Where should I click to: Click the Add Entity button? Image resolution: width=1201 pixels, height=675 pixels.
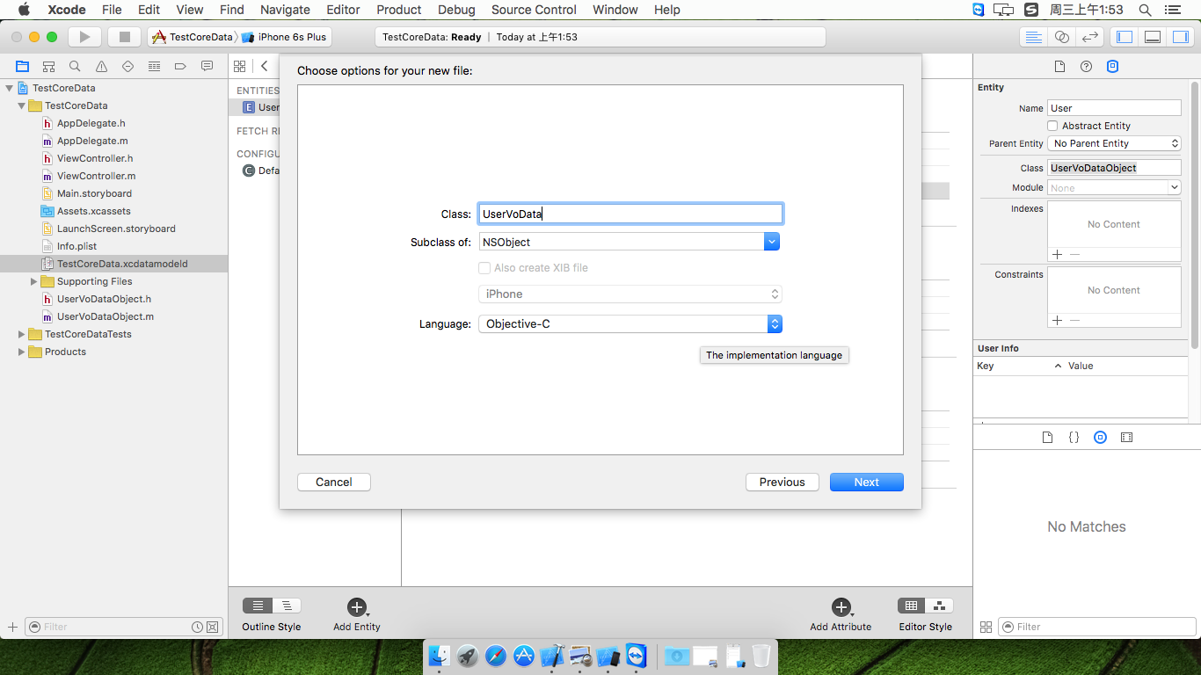tap(356, 607)
